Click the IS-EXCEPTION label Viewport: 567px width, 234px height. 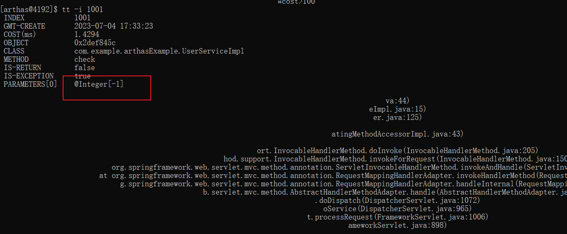(29, 76)
